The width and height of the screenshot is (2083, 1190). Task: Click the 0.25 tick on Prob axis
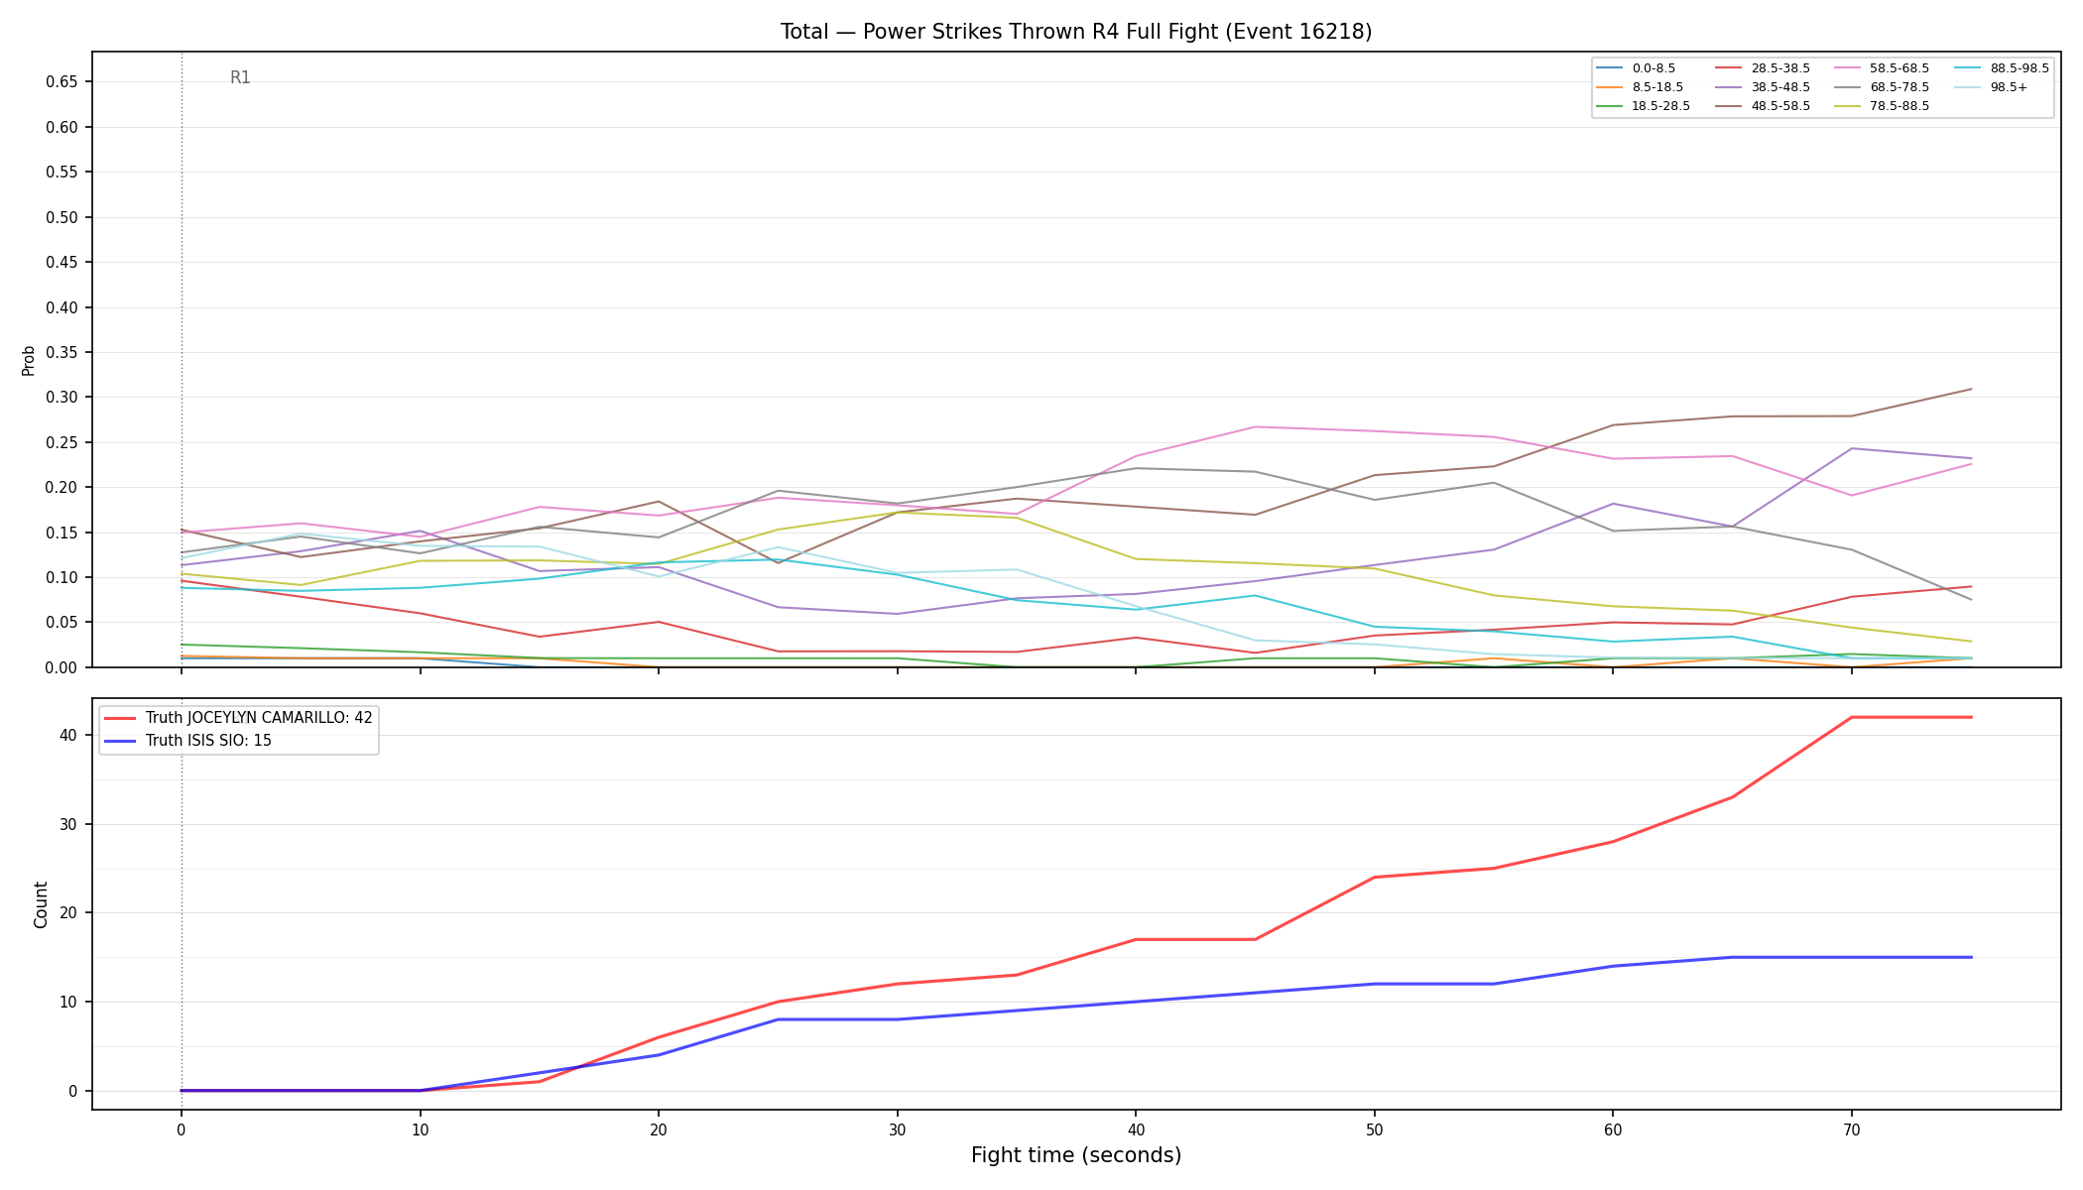click(x=61, y=442)
